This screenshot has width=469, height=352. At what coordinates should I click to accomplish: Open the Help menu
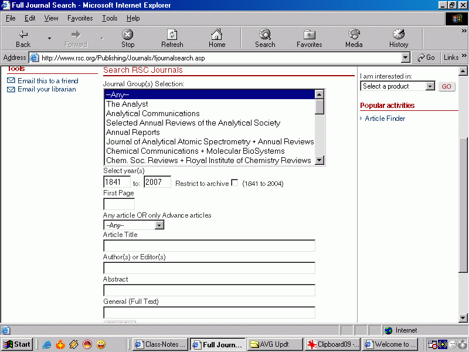click(x=133, y=18)
